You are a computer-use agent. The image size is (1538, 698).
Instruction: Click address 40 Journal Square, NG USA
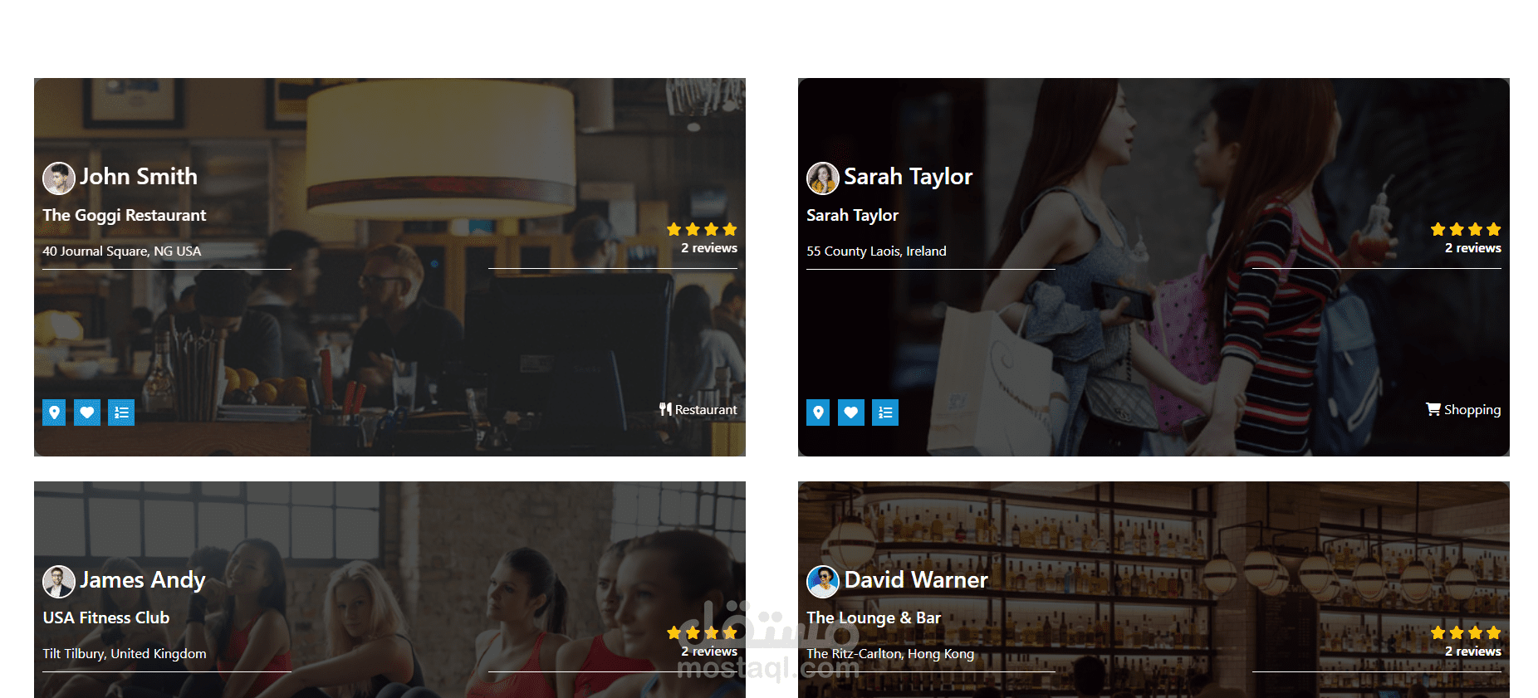click(122, 251)
